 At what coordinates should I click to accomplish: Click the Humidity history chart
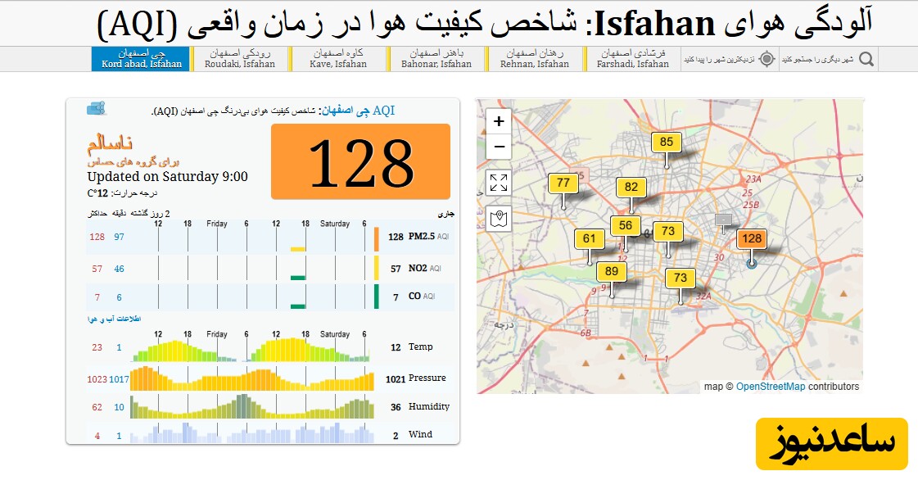tap(251, 406)
